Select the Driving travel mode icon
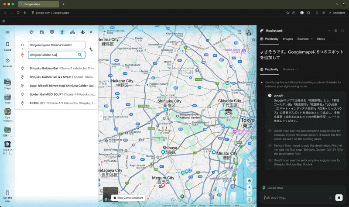 pyautogui.click(x=41, y=32)
